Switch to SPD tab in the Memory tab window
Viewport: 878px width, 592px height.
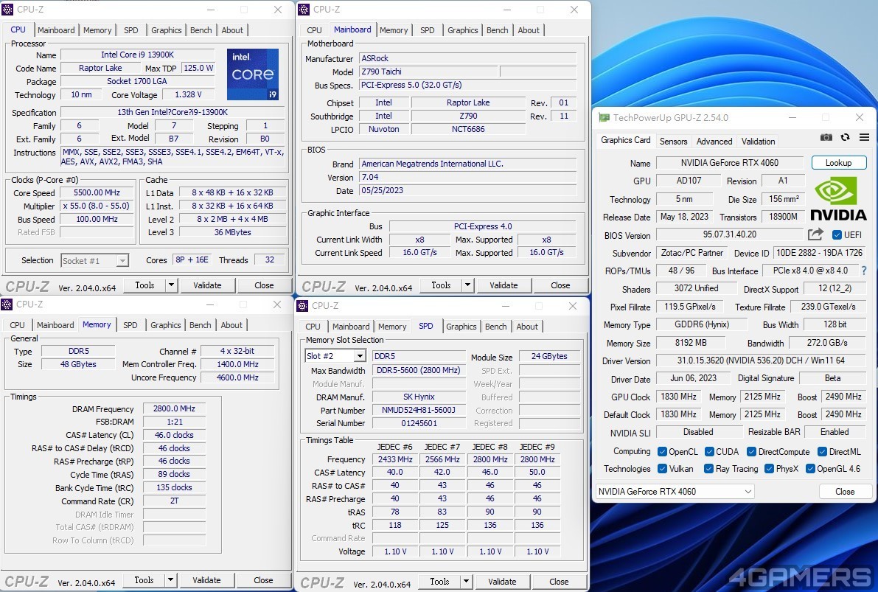pyautogui.click(x=130, y=325)
